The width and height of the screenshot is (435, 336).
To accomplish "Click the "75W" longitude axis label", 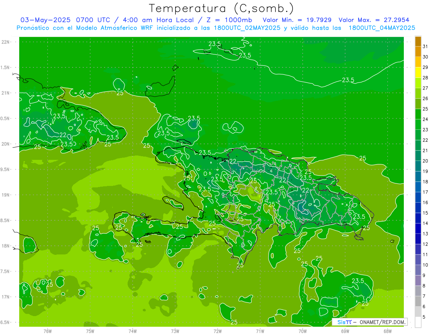I will click(x=90, y=331).
